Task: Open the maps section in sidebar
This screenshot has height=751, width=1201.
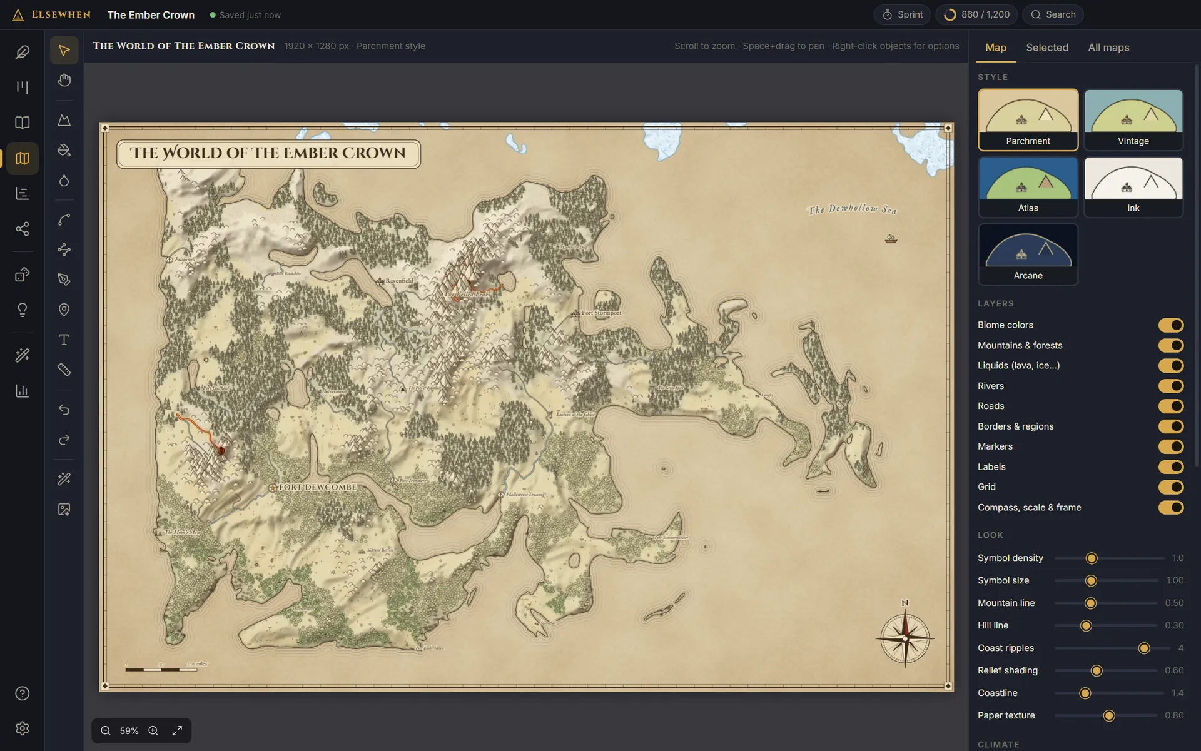Action: click(x=23, y=158)
